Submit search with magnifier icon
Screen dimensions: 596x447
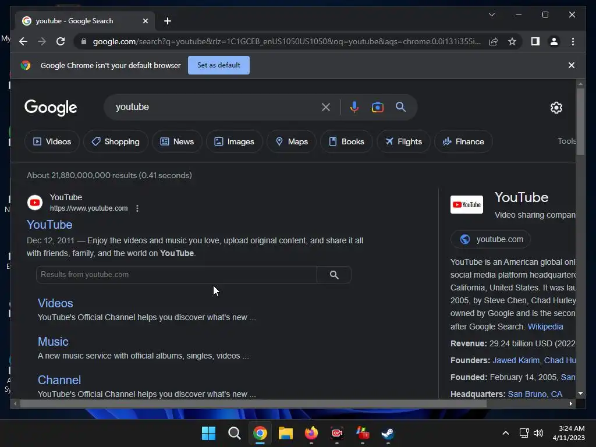pyautogui.click(x=400, y=107)
